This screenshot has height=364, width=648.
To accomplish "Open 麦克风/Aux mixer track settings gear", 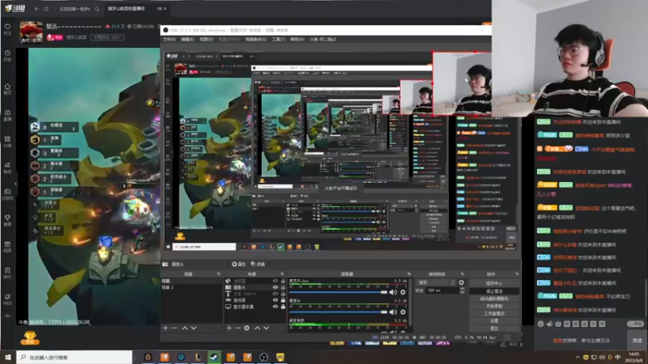I will click(x=403, y=292).
